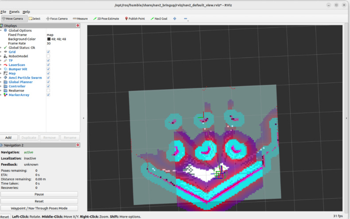Expand the Global Status row
This screenshot has width=350, height=219.
tap(1, 48)
